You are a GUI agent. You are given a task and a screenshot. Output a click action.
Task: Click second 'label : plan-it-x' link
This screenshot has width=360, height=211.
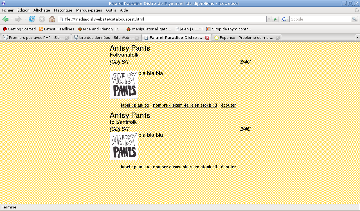(135, 167)
